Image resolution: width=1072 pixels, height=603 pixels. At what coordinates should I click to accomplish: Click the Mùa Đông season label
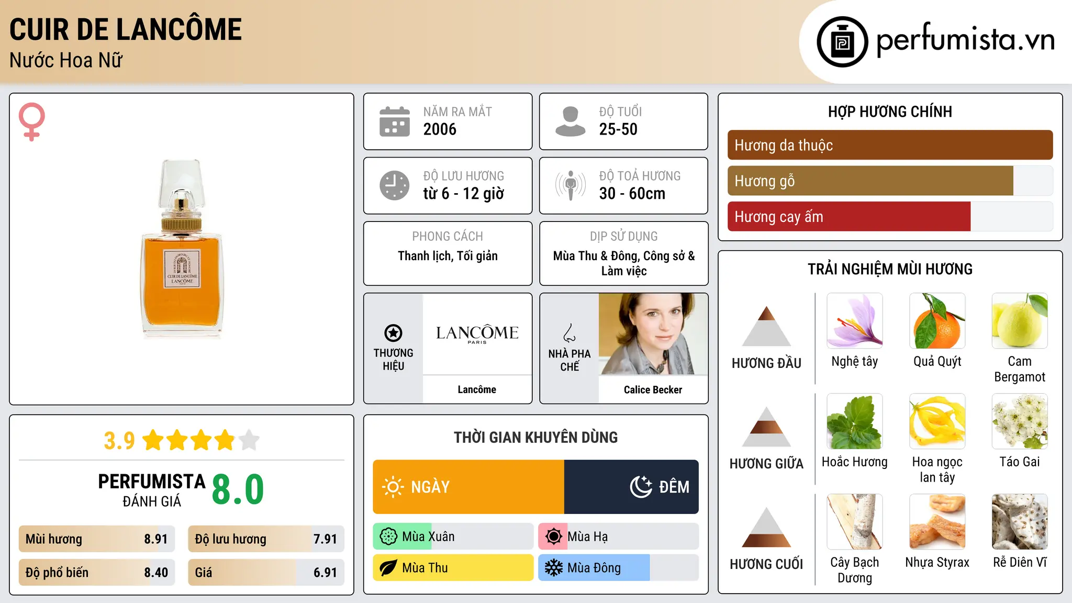594,568
